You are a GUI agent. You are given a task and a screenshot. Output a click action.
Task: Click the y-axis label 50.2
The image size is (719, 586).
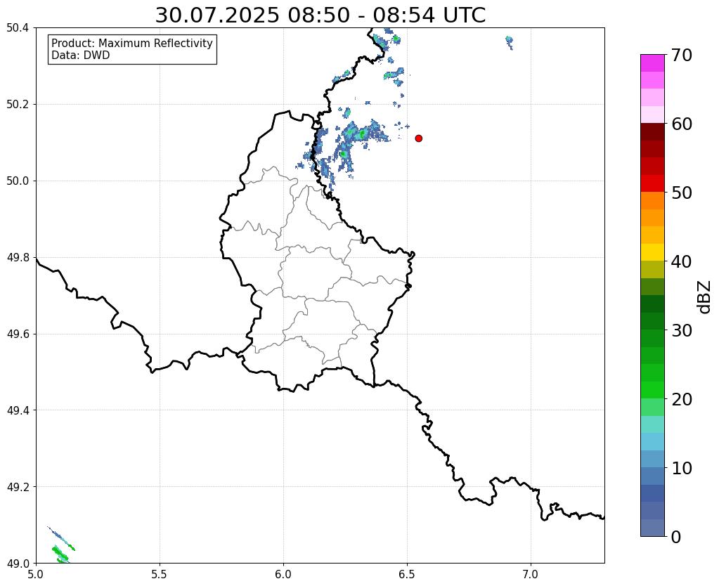click(18, 105)
